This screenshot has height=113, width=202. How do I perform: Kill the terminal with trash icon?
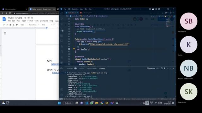pyautogui.click(x=164, y=68)
